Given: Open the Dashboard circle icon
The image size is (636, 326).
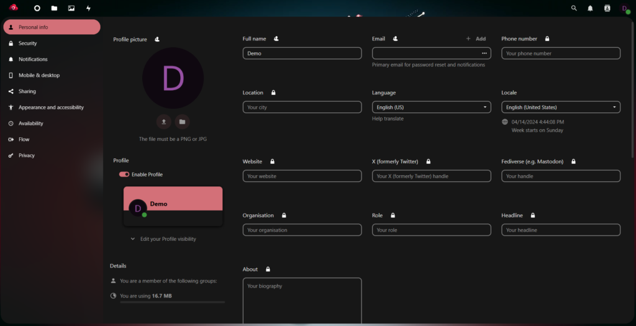Looking at the screenshot, I should click(37, 8).
